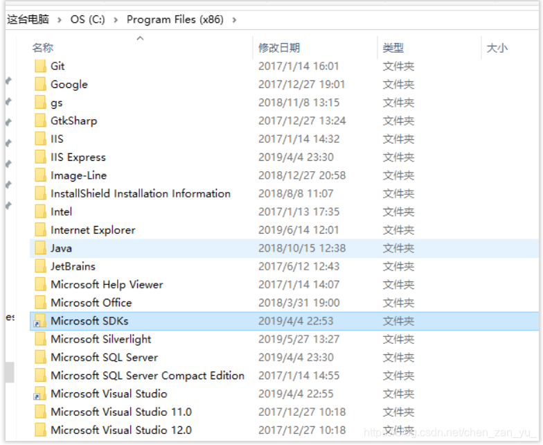Select InstallShield Installation Information folder name
This screenshot has width=543, height=445.
click(141, 193)
